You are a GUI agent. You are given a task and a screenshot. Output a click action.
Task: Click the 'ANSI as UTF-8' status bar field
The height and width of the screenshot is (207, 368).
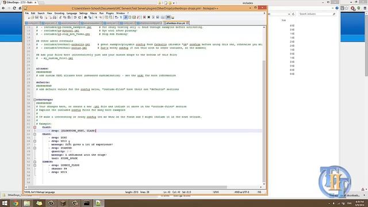pos(242,192)
